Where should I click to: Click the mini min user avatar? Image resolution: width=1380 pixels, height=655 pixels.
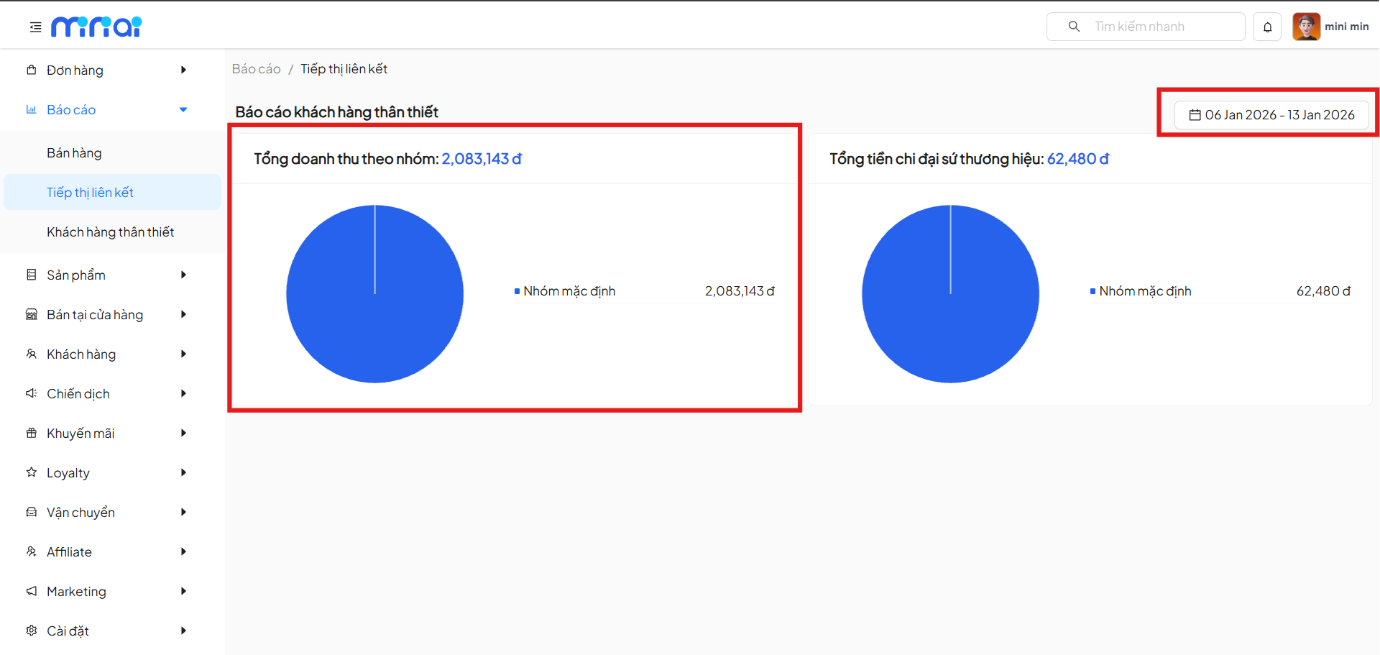coord(1306,27)
